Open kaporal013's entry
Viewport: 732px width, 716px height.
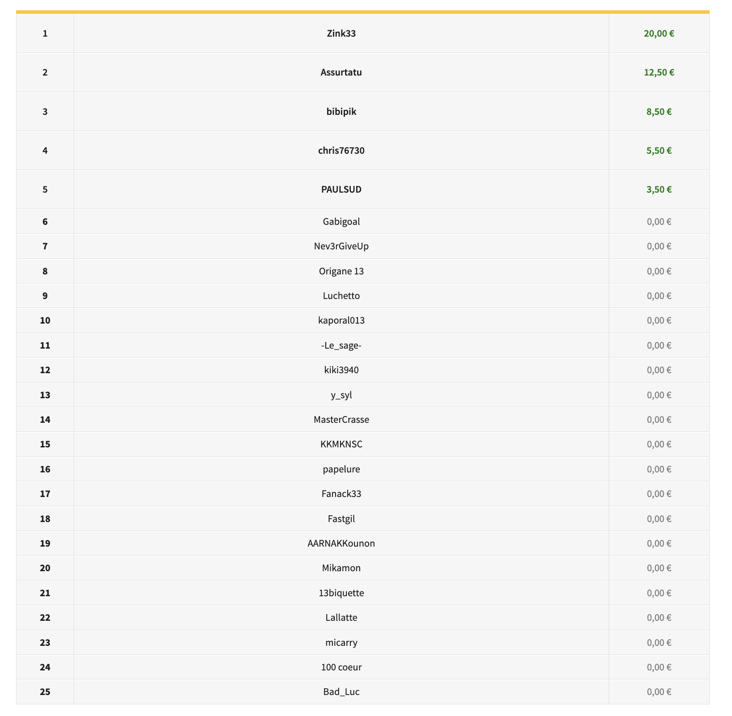tap(341, 320)
